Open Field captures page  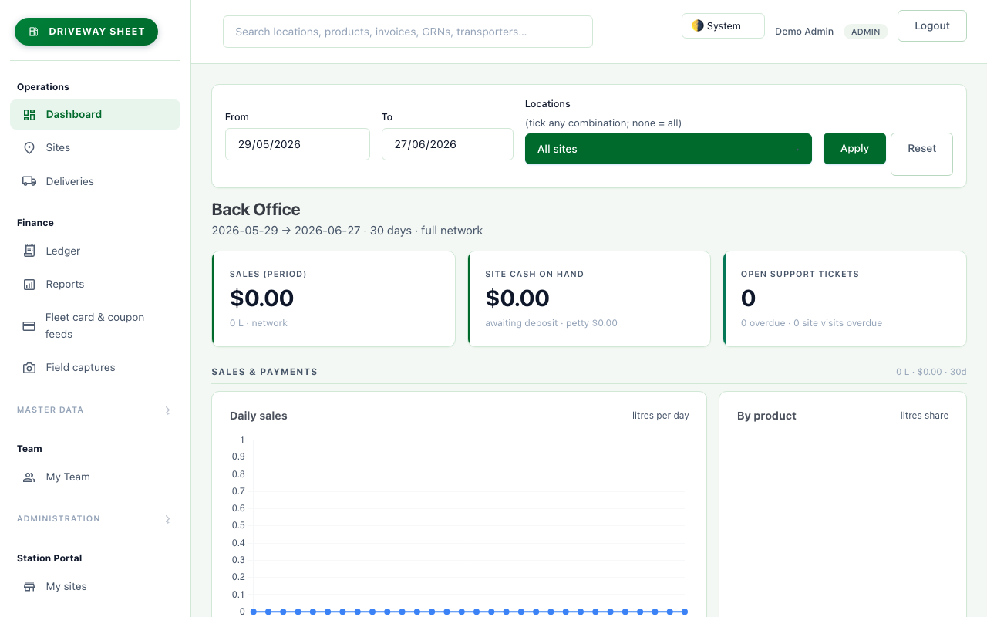point(95,367)
